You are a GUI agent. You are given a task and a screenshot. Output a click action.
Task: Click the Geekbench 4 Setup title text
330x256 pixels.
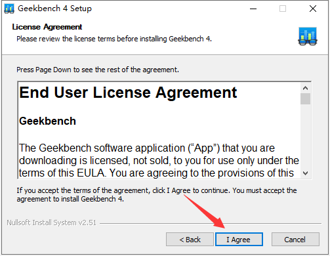pos(54,9)
